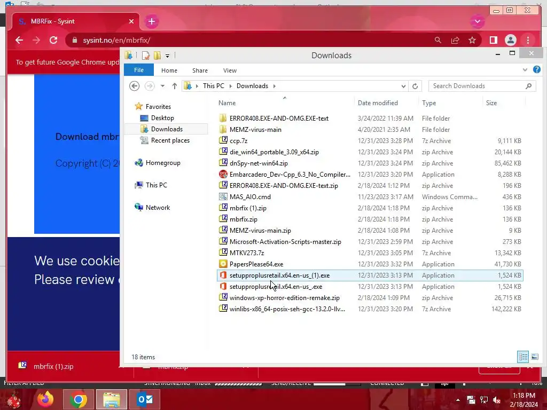
Task: Switch to large icons view layout
Action: [x=534, y=357]
